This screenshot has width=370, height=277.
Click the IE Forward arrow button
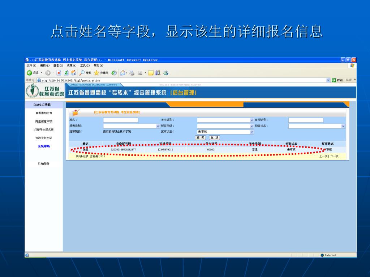click(x=48, y=73)
